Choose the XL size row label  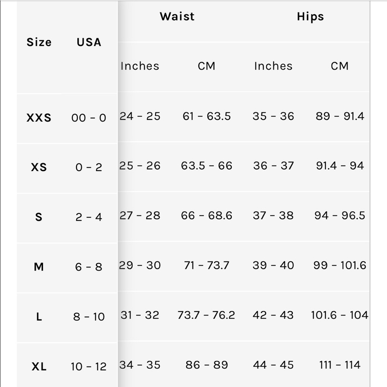click(39, 366)
